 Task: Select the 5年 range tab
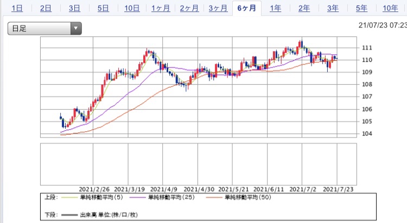pos(361,8)
